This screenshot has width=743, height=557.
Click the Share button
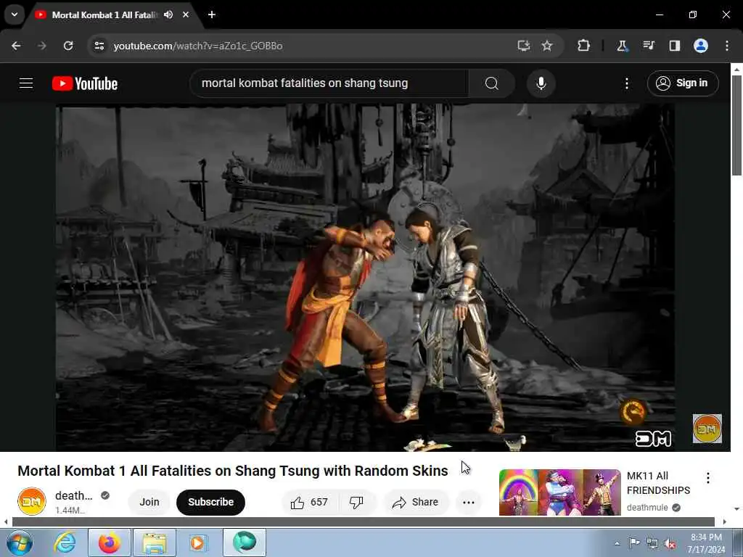(x=416, y=502)
